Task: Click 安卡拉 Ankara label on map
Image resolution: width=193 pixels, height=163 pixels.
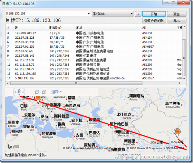Action: (77, 122)
